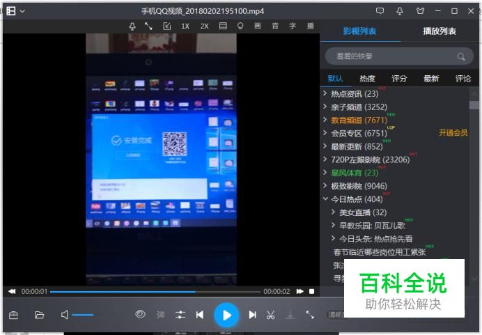Viewport: 482px width, 335px height.
Task: Collapse the 今日热点 (404) category
Action: (x=325, y=199)
